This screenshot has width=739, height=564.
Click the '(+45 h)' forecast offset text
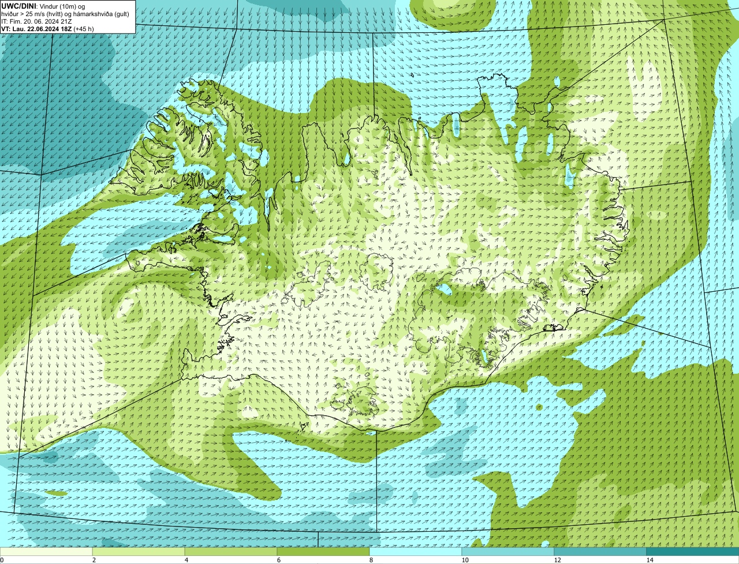point(84,29)
